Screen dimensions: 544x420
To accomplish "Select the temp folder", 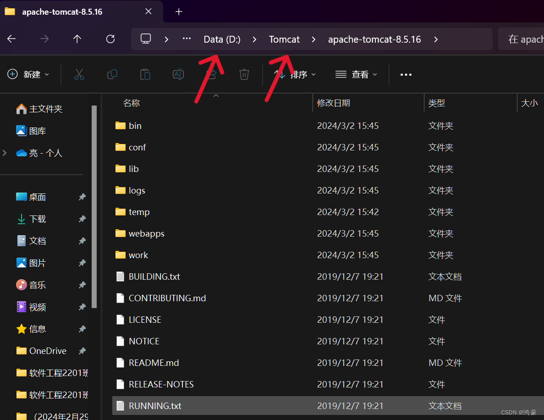I will (132, 212).
